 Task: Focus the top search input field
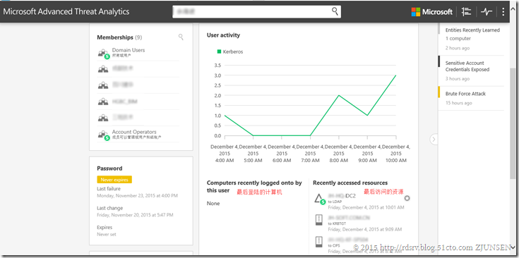coord(256,12)
